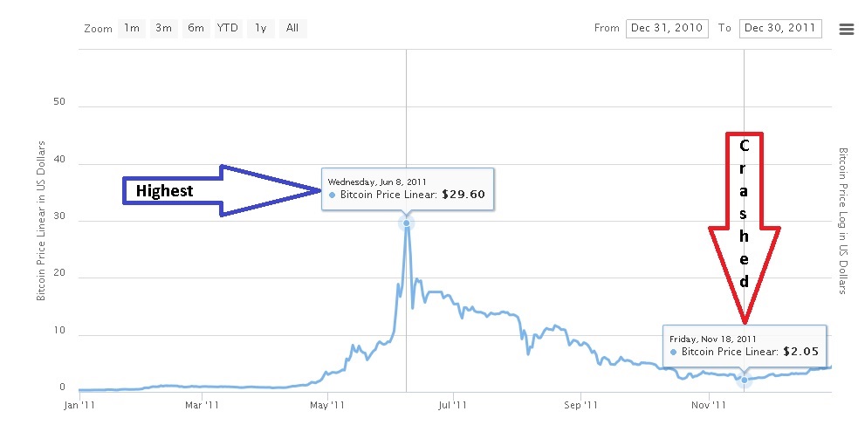Image resolution: width=865 pixels, height=425 pixels.
Task: Click the Jul '11 x-axis label
Action: coord(453,405)
